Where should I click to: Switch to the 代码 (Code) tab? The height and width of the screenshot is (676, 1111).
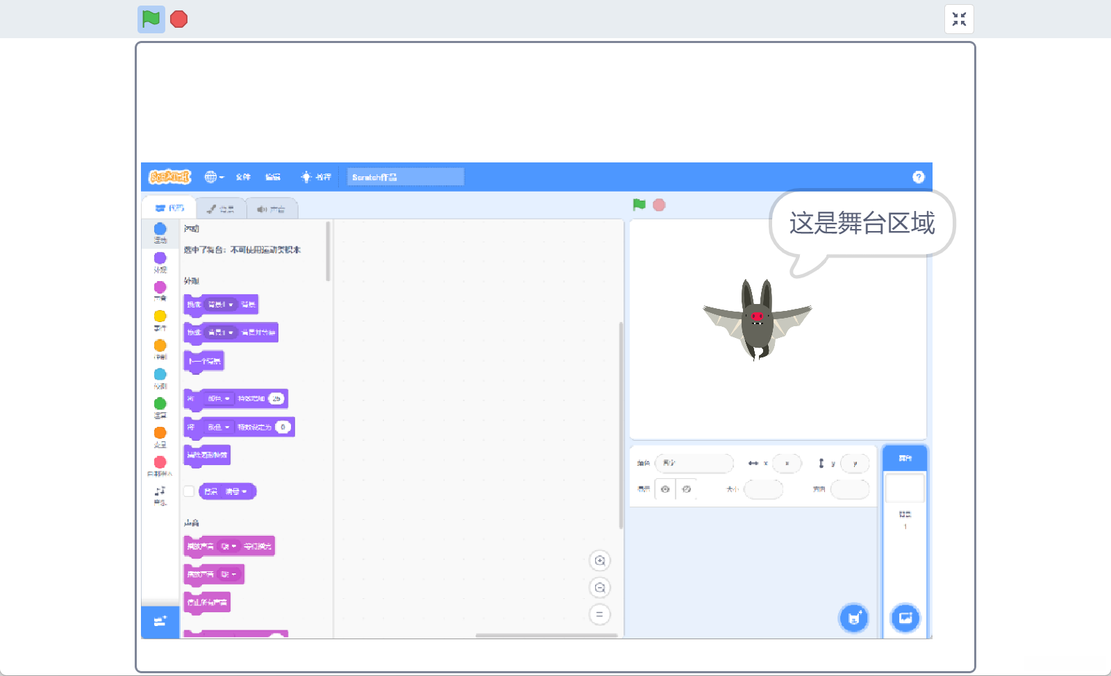click(x=169, y=208)
